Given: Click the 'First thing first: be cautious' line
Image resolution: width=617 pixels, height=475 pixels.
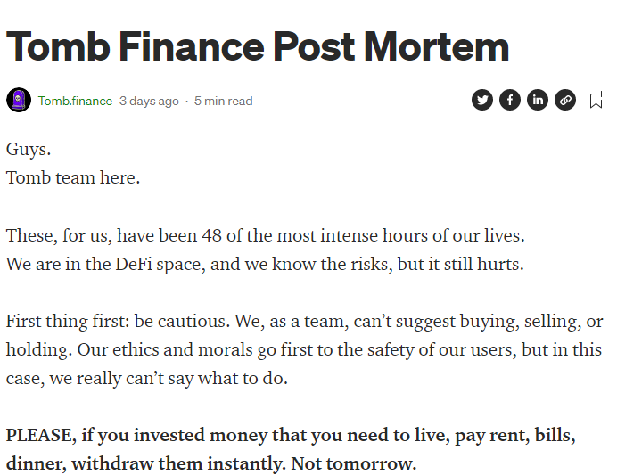Looking at the screenshot, I should tap(305, 322).
